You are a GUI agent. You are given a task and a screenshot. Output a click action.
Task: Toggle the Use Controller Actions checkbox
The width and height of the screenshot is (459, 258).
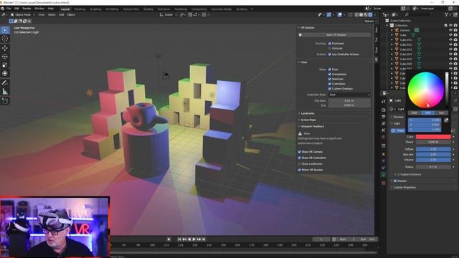330,54
